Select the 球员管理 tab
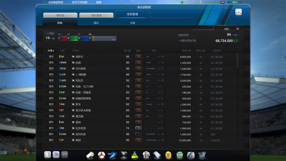Viewport: 286px width, 161px height. coord(132,14)
